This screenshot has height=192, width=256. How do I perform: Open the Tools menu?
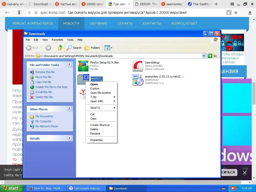tap(70, 40)
